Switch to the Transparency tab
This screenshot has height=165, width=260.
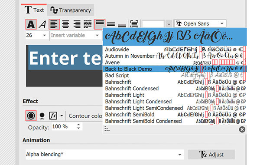71,10
